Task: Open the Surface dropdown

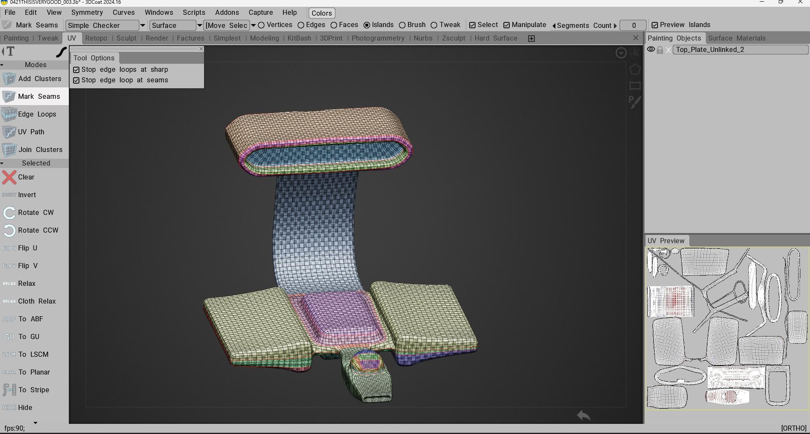Action: tap(199, 25)
